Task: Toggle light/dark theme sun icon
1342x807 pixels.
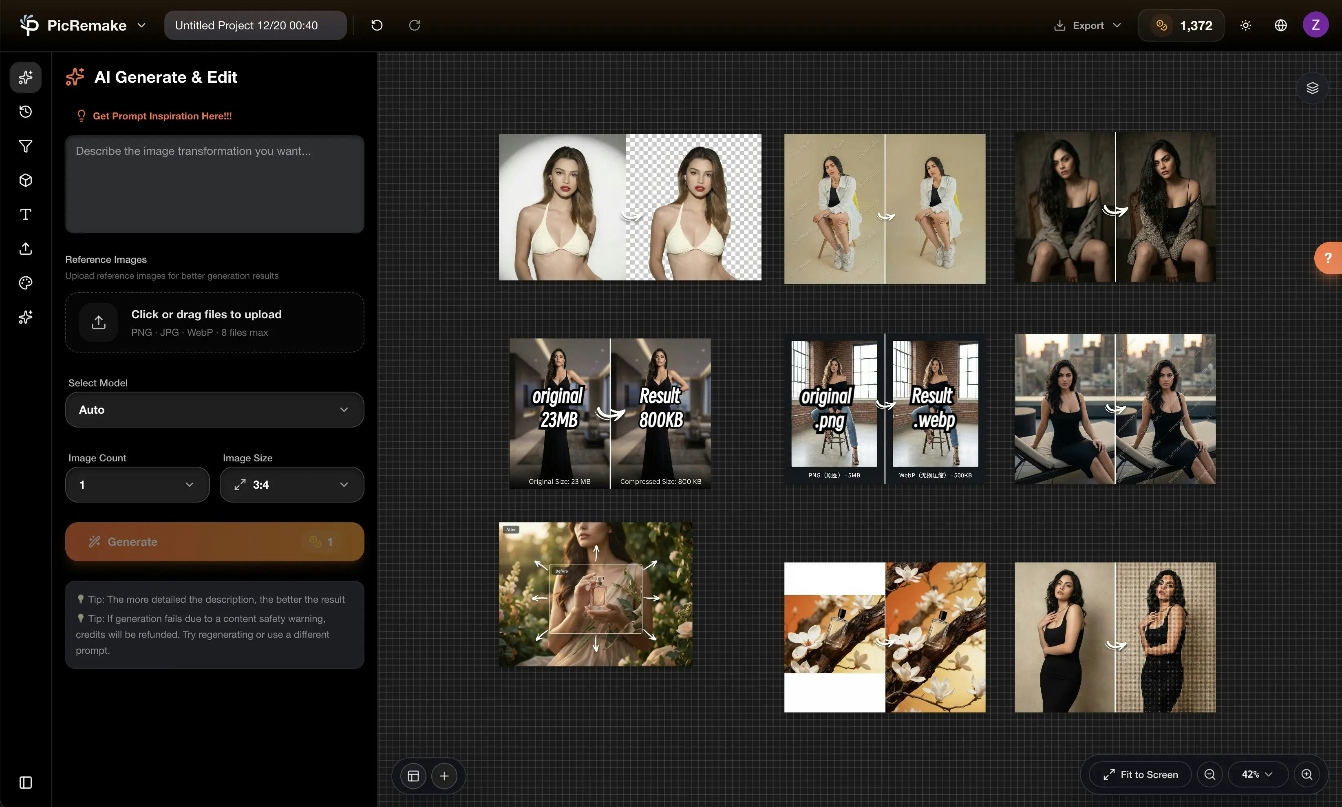Action: pos(1246,26)
